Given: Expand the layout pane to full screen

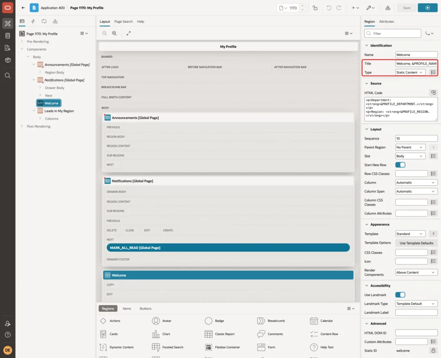Looking at the screenshot, I should coord(128,33).
